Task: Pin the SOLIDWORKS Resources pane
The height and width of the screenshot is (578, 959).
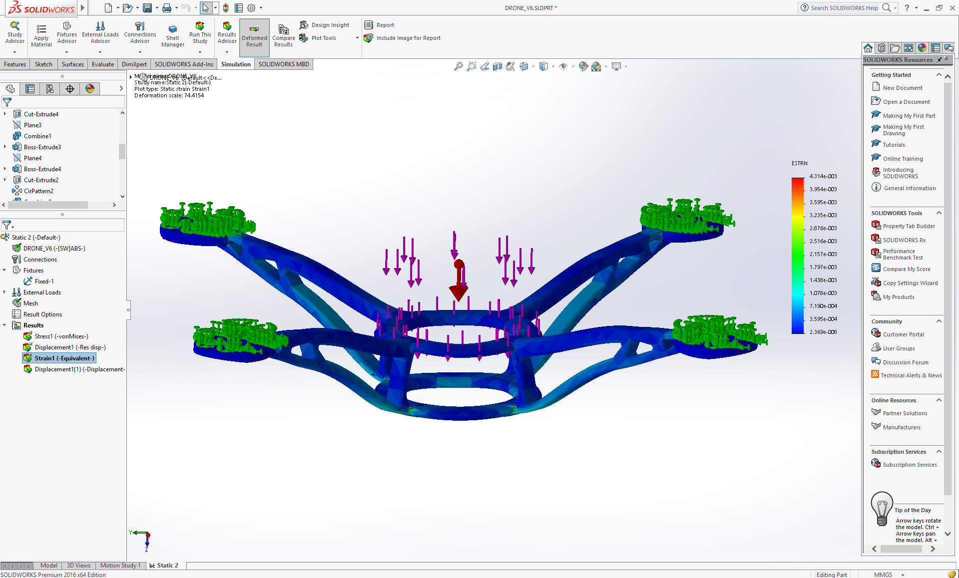Action: coord(939,60)
